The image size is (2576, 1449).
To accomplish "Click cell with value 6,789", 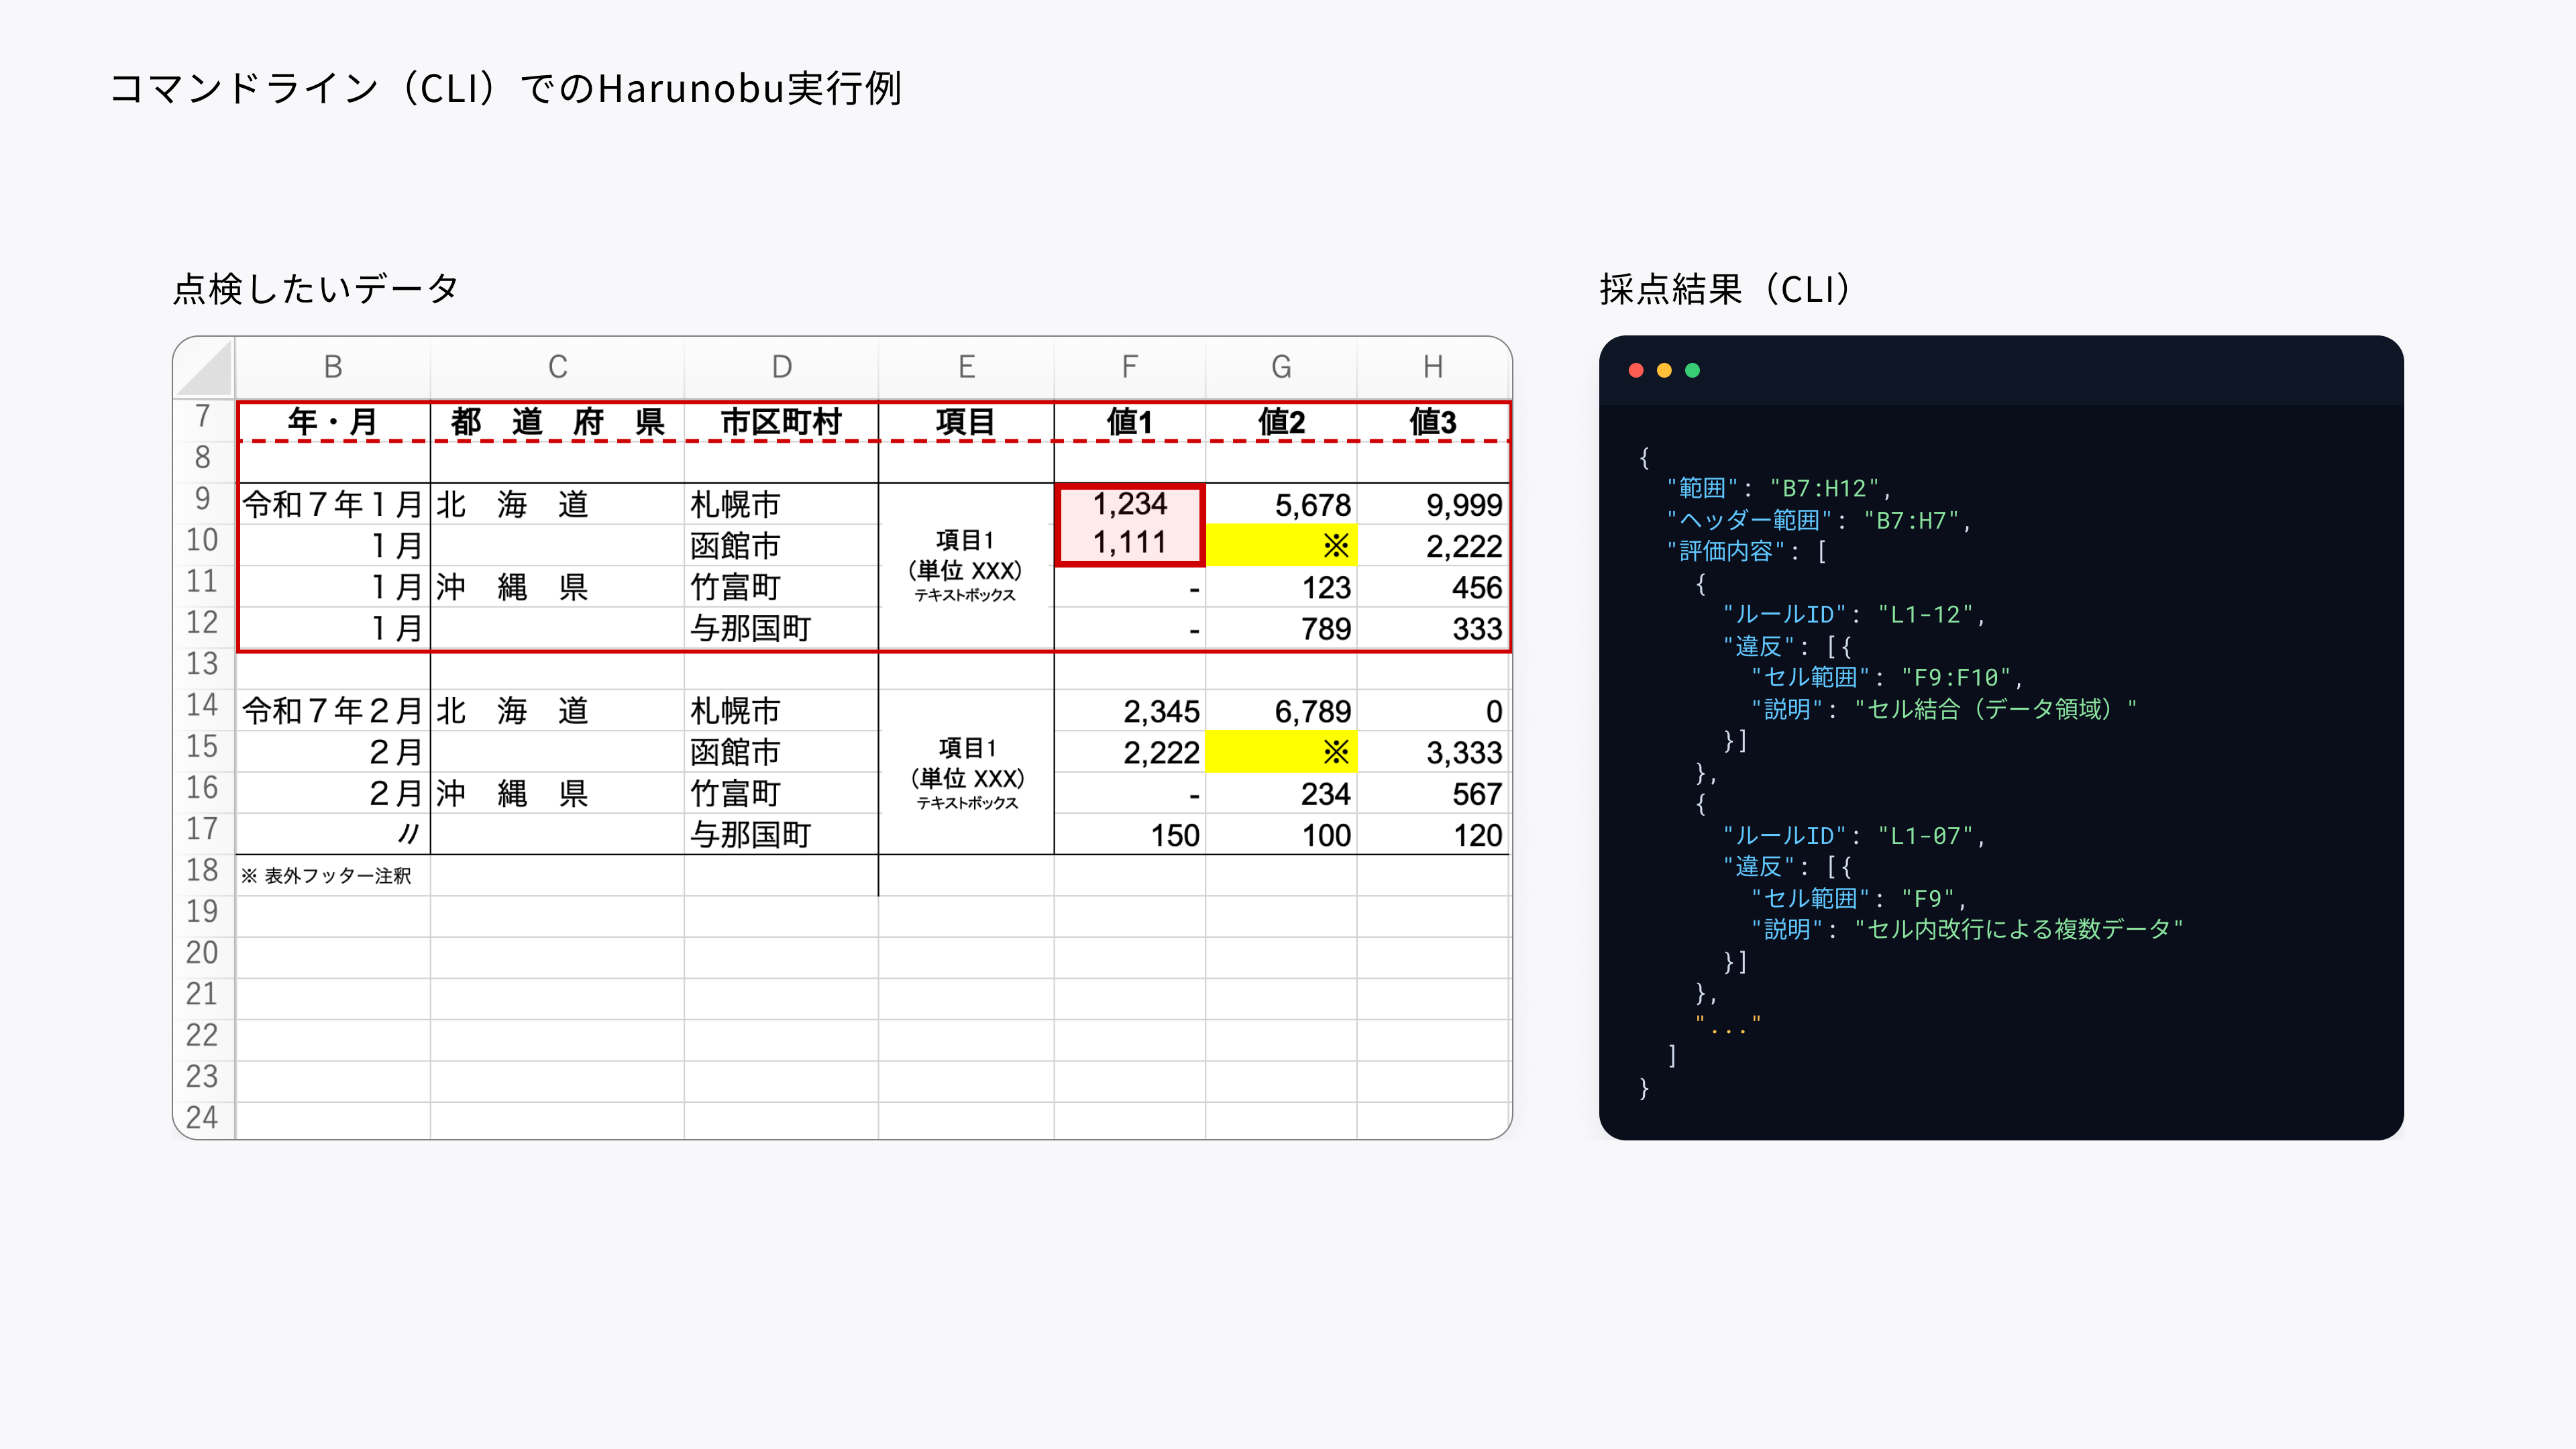I will click(x=1281, y=711).
